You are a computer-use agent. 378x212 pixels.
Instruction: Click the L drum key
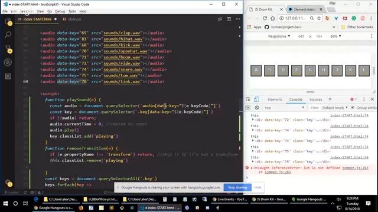point(364,71)
